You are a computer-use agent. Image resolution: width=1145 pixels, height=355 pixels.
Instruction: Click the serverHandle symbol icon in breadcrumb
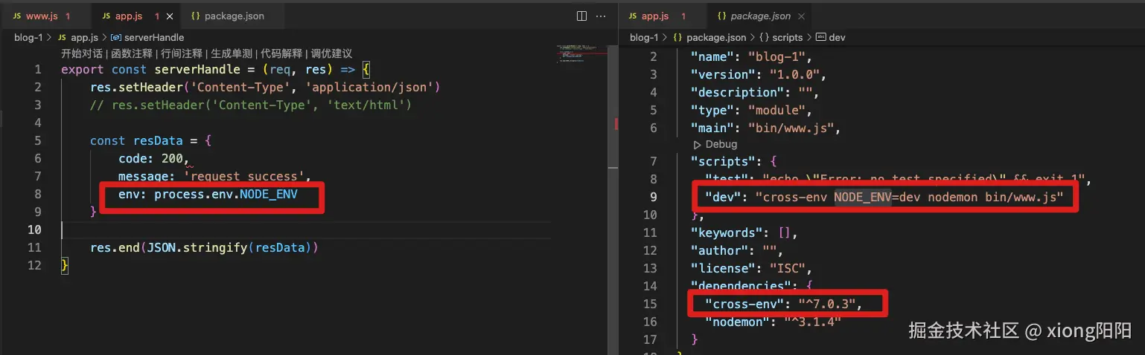point(116,37)
